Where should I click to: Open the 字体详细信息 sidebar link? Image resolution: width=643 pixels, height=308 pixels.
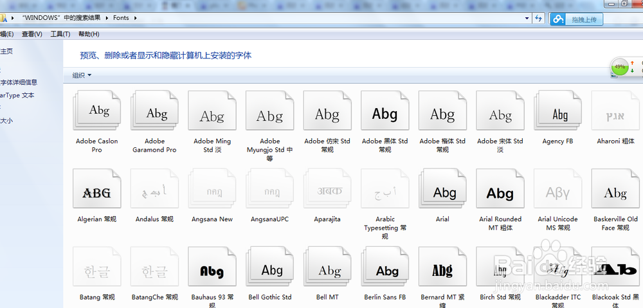click(19, 82)
